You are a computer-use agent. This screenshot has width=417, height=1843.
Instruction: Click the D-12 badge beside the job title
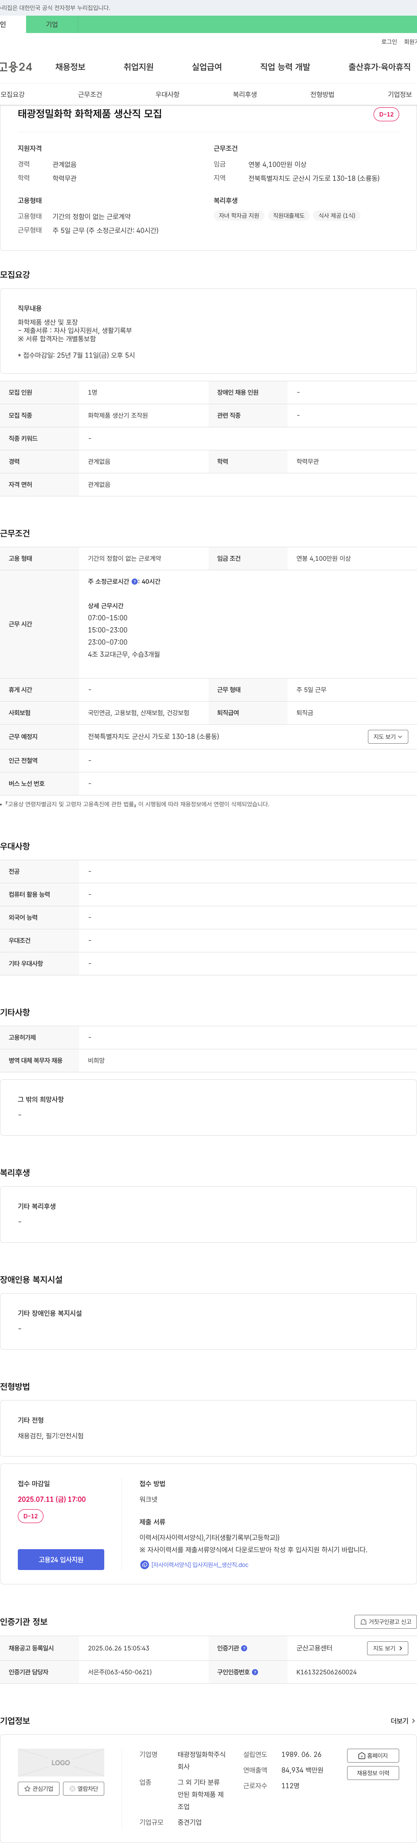(x=386, y=114)
